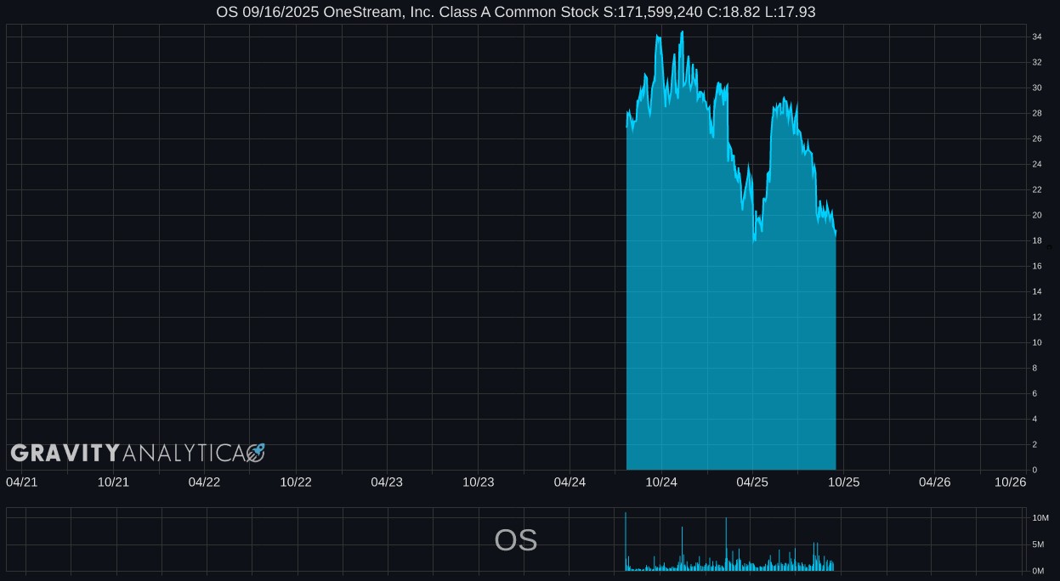The image size is (1060, 581).
Task: Click the C:18.82 close value
Action: point(733,12)
